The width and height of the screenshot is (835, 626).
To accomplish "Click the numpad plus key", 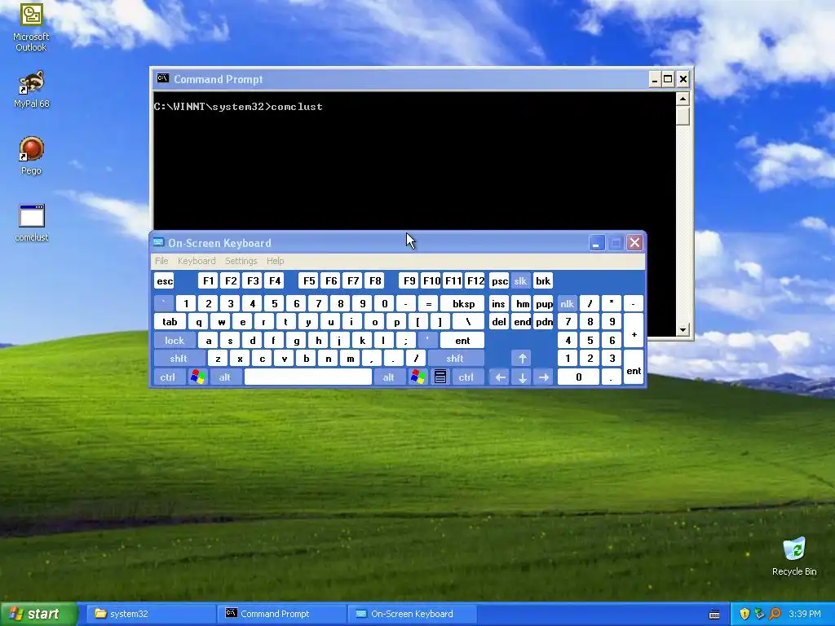I will click(633, 331).
